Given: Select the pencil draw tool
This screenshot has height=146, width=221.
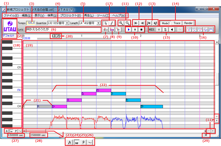Looking at the screenshot, I should coord(112,23).
